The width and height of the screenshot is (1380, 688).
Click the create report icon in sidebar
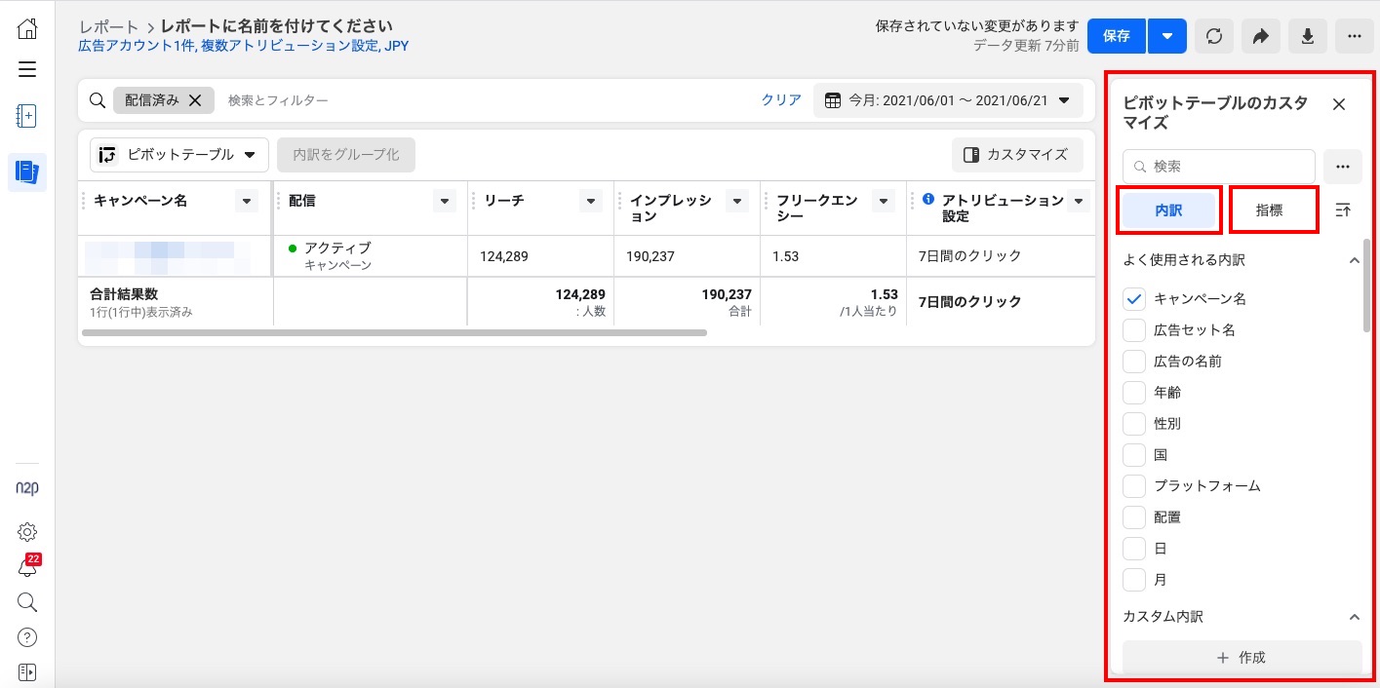coord(27,117)
